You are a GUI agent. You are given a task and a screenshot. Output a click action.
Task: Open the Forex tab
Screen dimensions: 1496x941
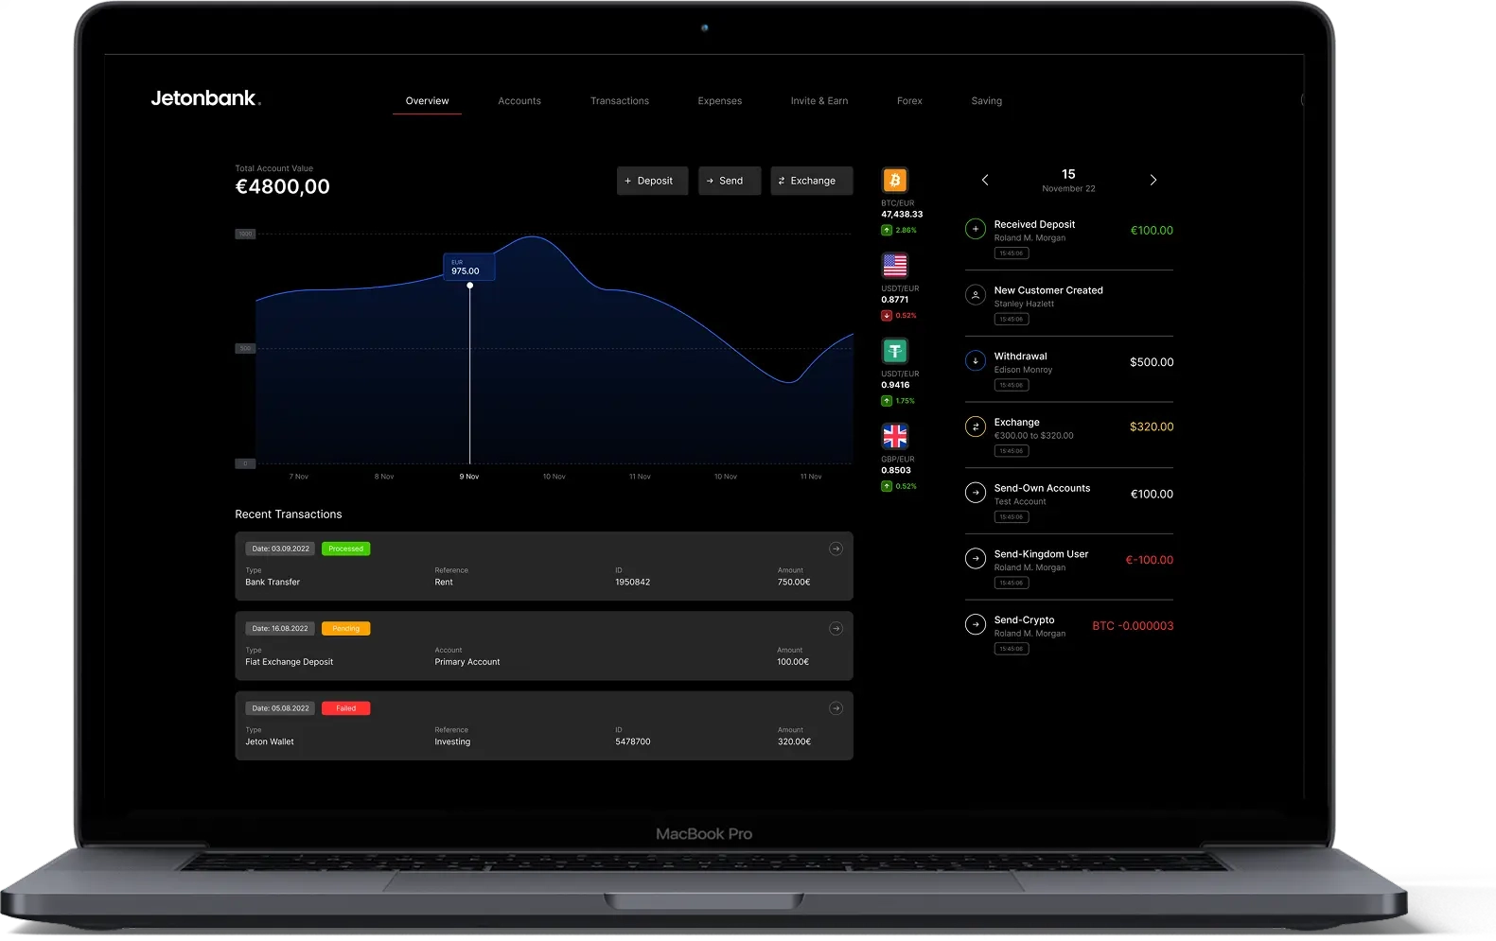click(x=909, y=101)
